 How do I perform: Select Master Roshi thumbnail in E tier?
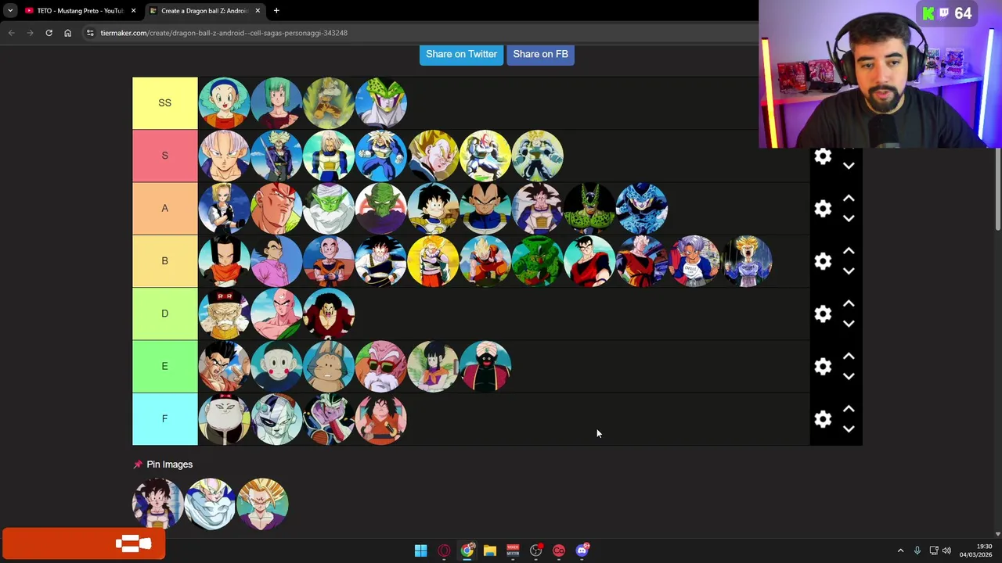tap(381, 366)
